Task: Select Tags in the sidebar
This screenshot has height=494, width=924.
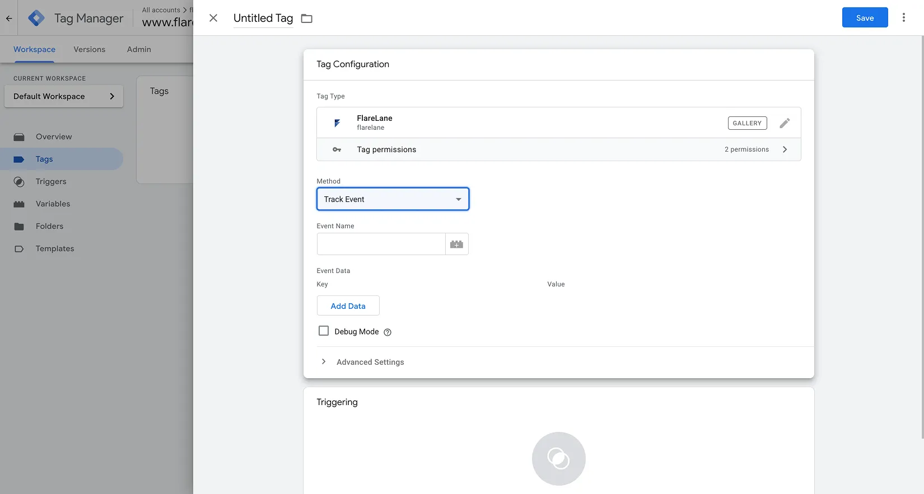Action: [62, 159]
